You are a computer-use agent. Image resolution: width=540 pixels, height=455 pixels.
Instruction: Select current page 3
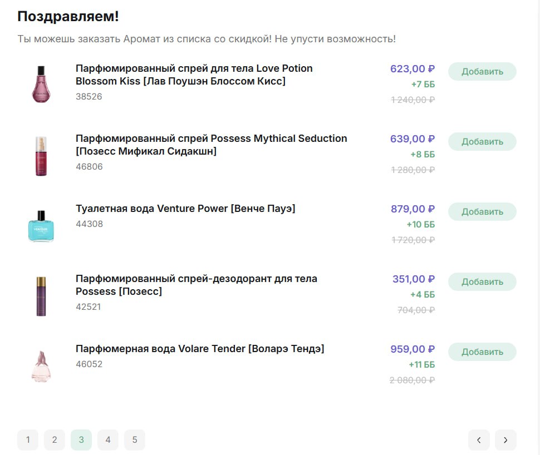pyautogui.click(x=81, y=440)
